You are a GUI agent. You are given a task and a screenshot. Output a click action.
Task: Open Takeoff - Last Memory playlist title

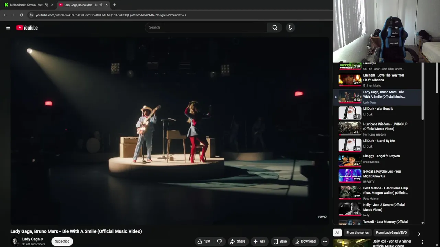pyautogui.click(x=385, y=222)
